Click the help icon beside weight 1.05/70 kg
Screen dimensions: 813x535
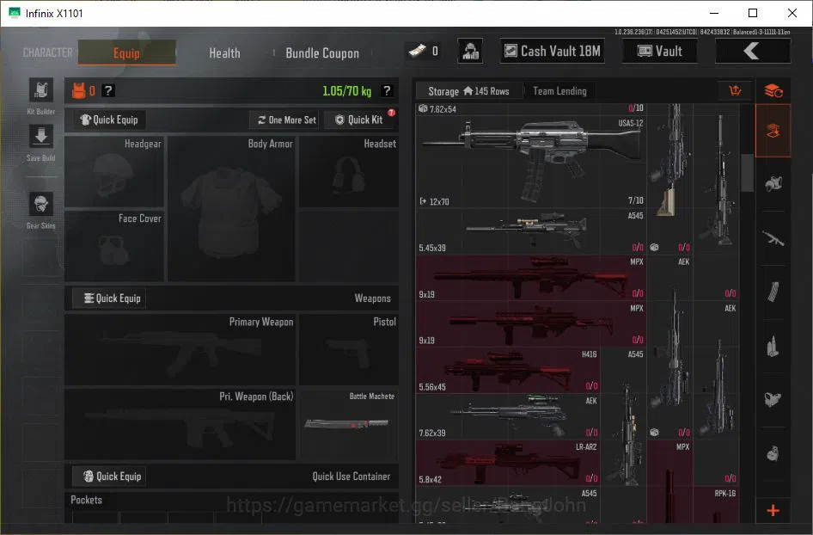tap(387, 91)
